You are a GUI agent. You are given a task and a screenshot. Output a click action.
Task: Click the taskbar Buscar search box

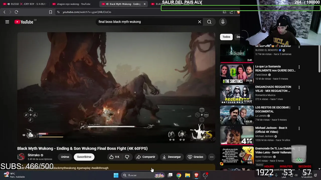click(x=143, y=175)
